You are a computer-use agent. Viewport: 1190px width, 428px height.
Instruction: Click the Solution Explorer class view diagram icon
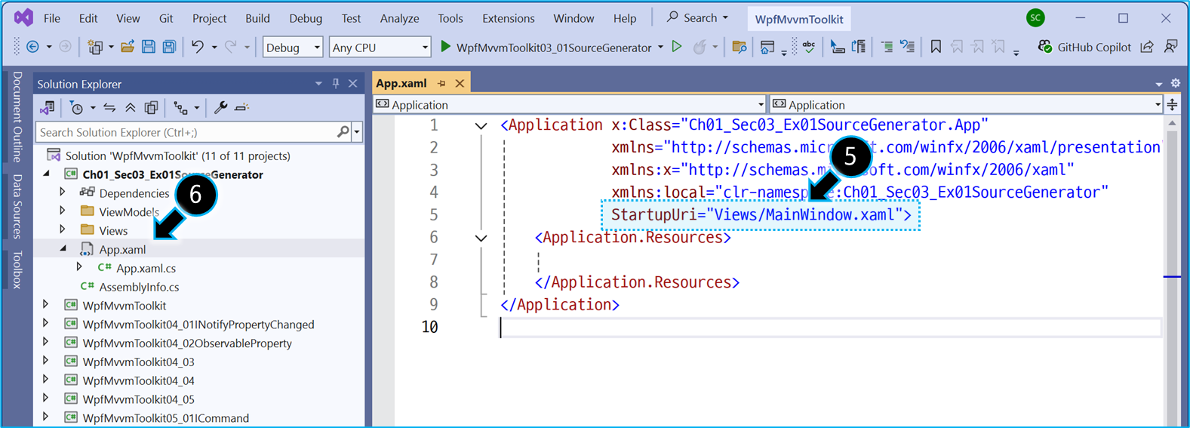pyautogui.click(x=180, y=108)
